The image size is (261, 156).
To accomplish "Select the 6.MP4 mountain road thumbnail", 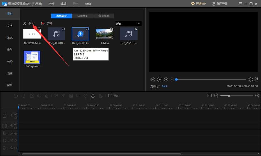I will tap(105, 34).
